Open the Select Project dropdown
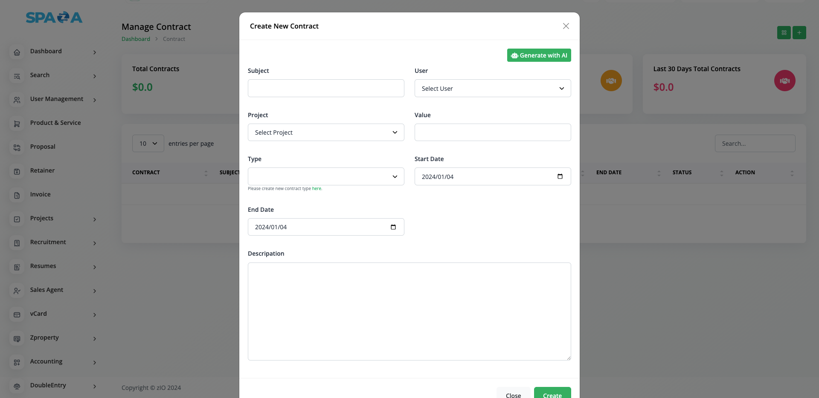The image size is (819, 398). (326, 133)
